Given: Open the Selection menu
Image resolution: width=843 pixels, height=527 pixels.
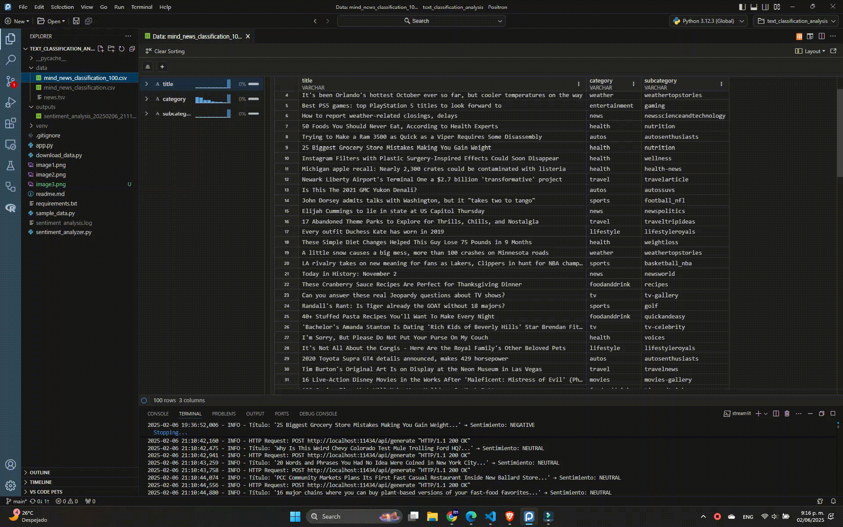Looking at the screenshot, I should (62, 7).
